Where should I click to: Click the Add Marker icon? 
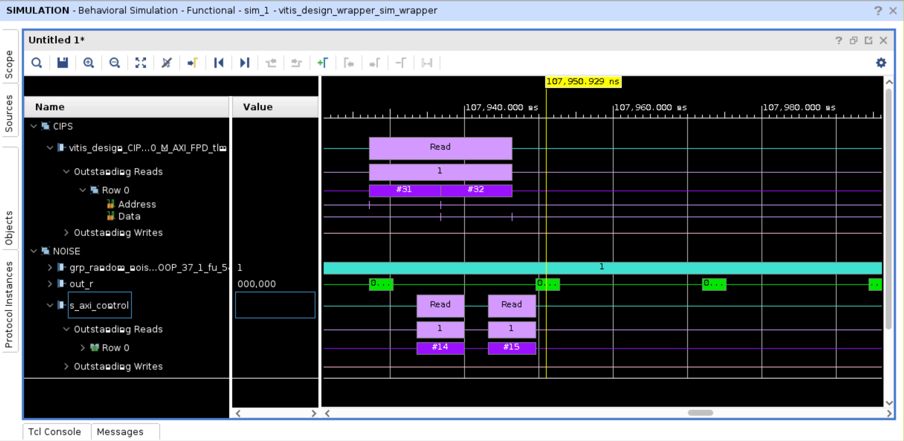(323, 63)
